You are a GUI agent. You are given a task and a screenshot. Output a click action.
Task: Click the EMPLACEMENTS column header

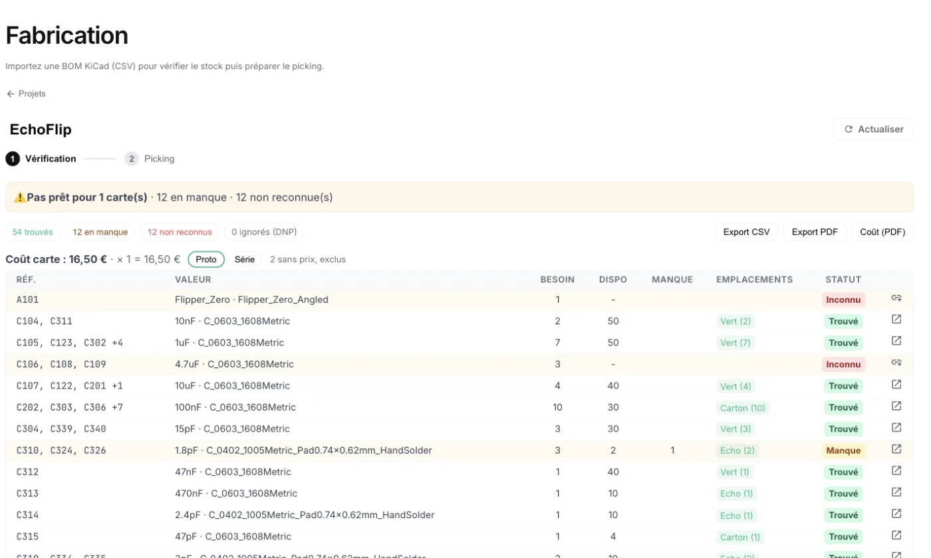(754, 280)
